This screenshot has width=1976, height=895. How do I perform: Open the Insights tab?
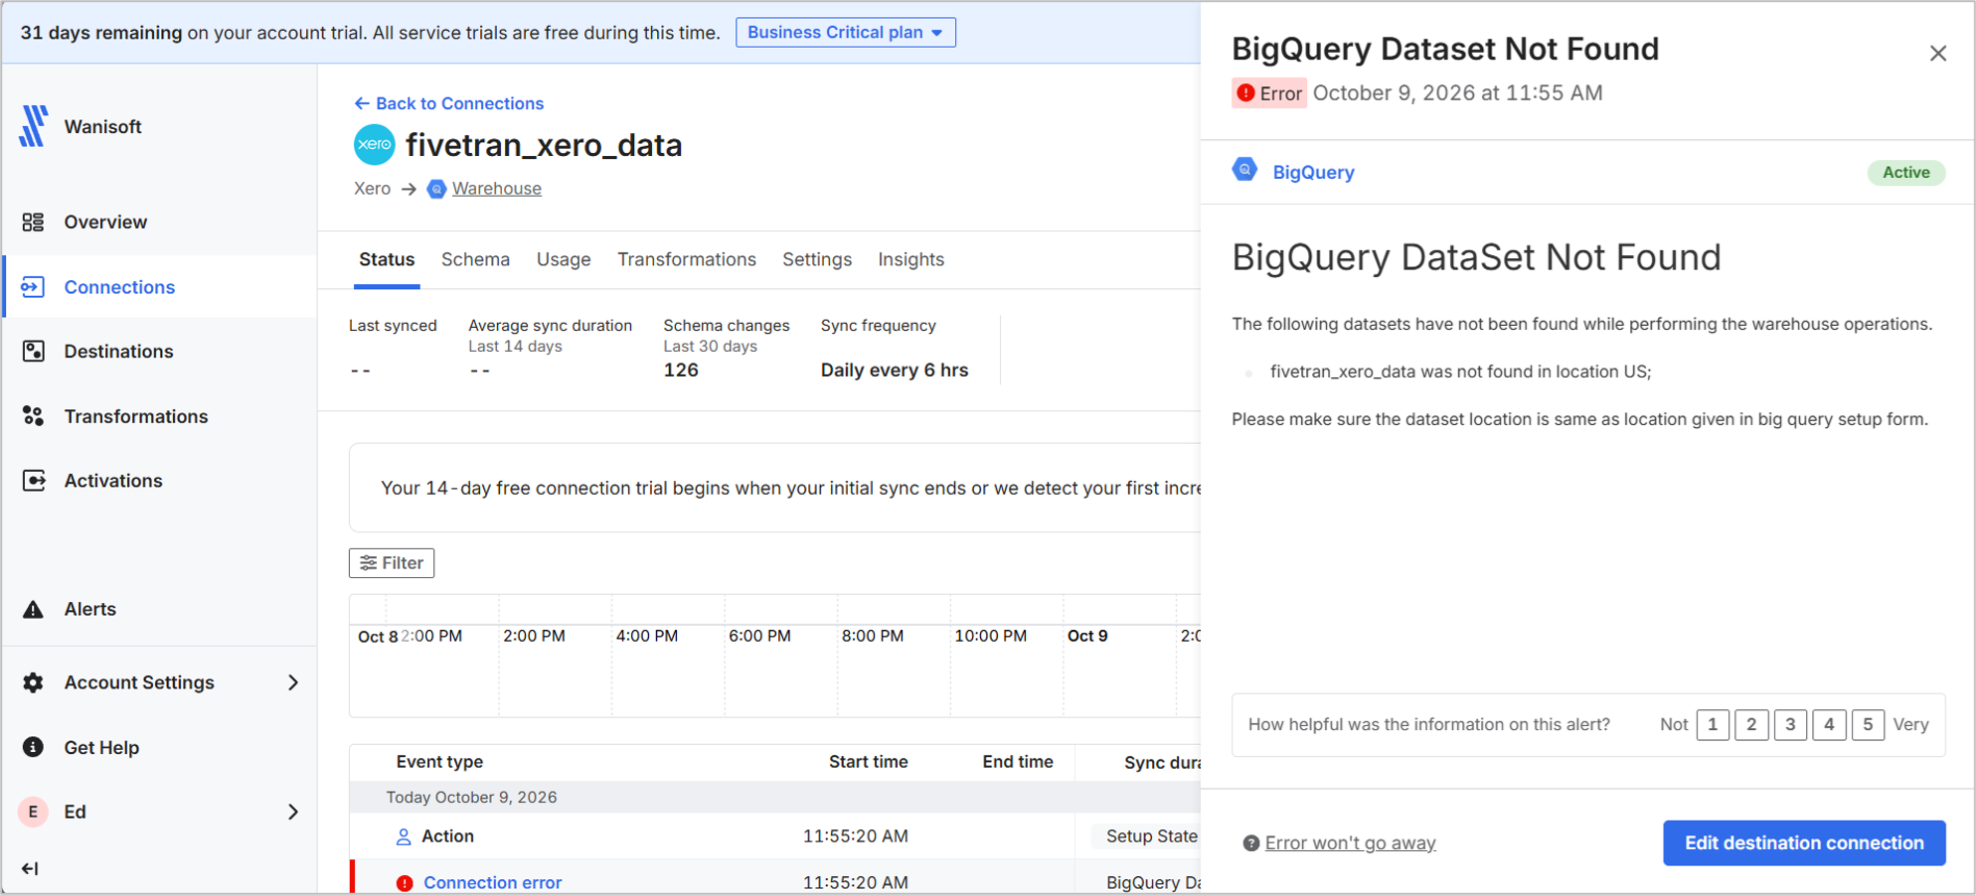[911, 259]
